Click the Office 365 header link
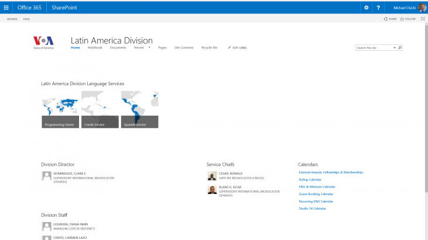 click(29, 8)
